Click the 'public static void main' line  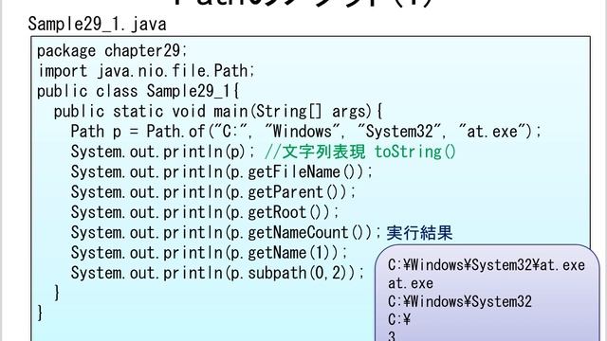coord(218,112)
